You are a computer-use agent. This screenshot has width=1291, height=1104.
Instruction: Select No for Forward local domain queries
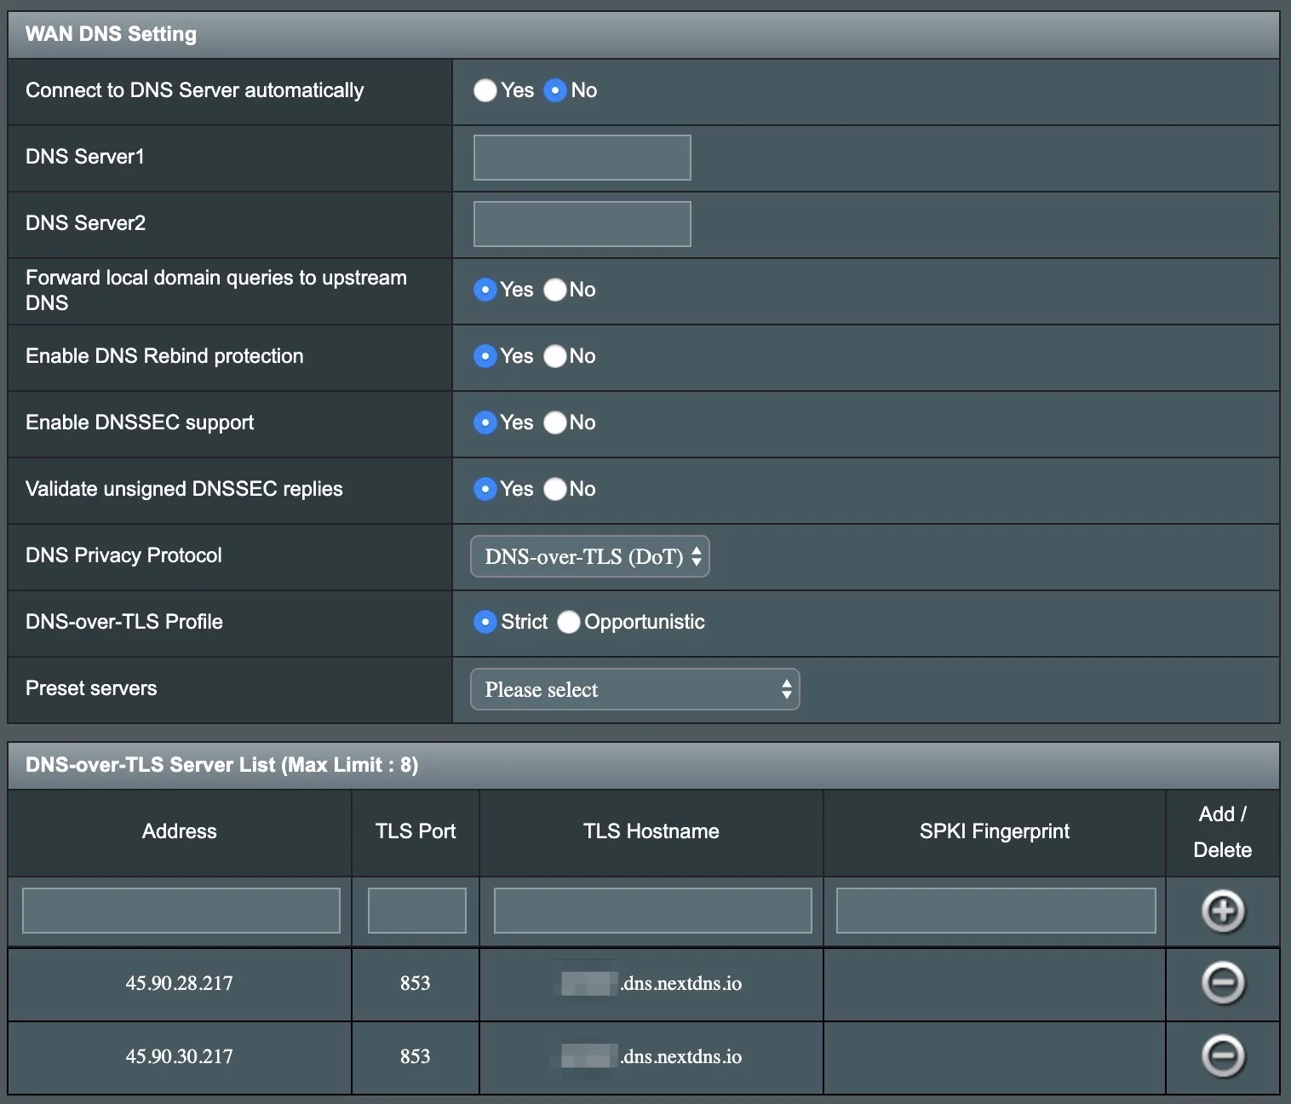pos(554,290)
